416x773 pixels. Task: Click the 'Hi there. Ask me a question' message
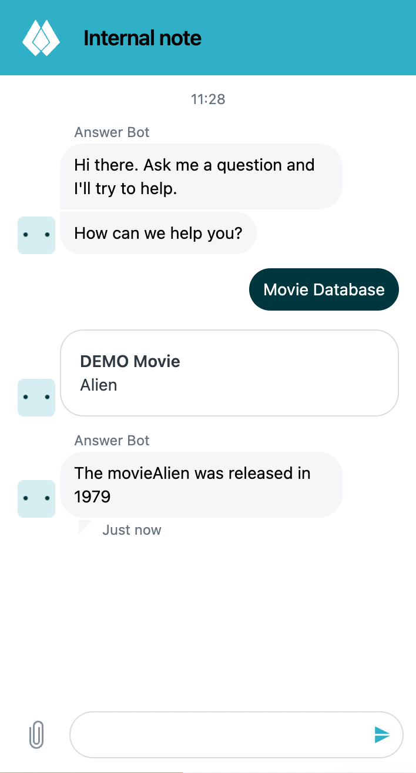(201, 176)
